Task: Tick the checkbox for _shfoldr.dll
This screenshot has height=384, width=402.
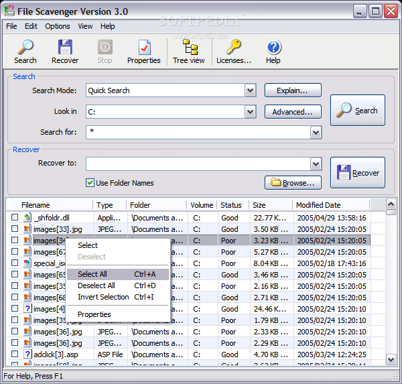Action: [15, 217]
